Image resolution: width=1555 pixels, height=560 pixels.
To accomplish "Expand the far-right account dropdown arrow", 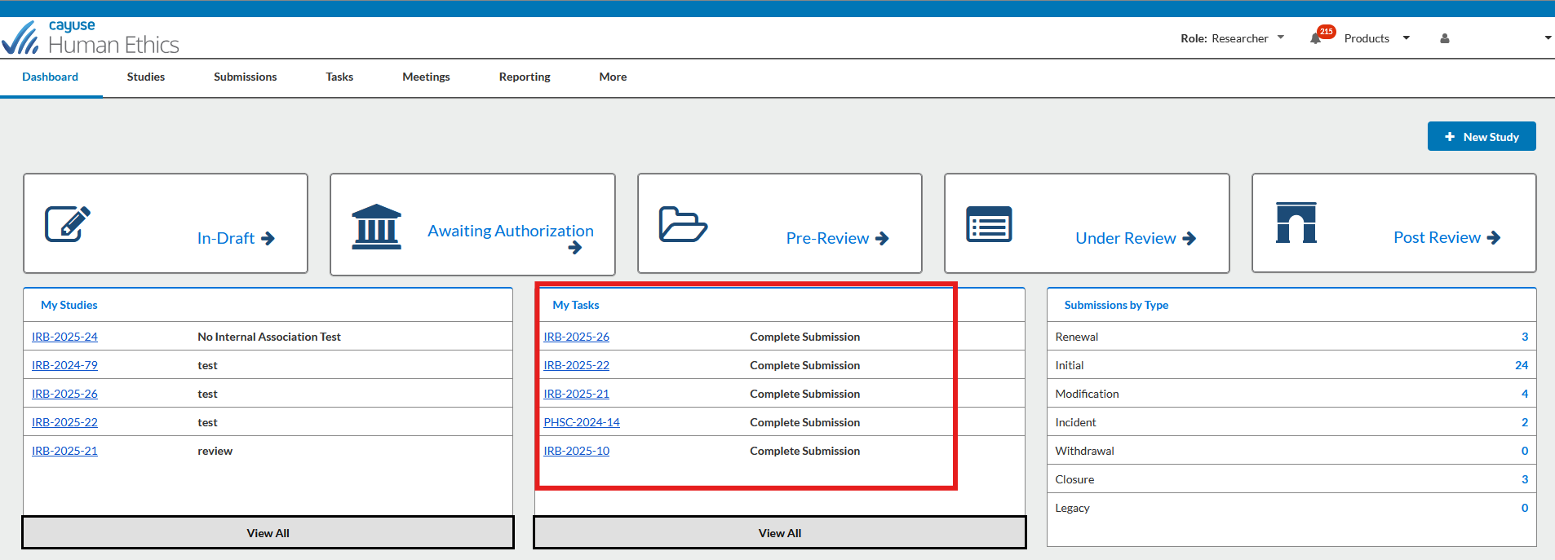I will click(1548, 38).
